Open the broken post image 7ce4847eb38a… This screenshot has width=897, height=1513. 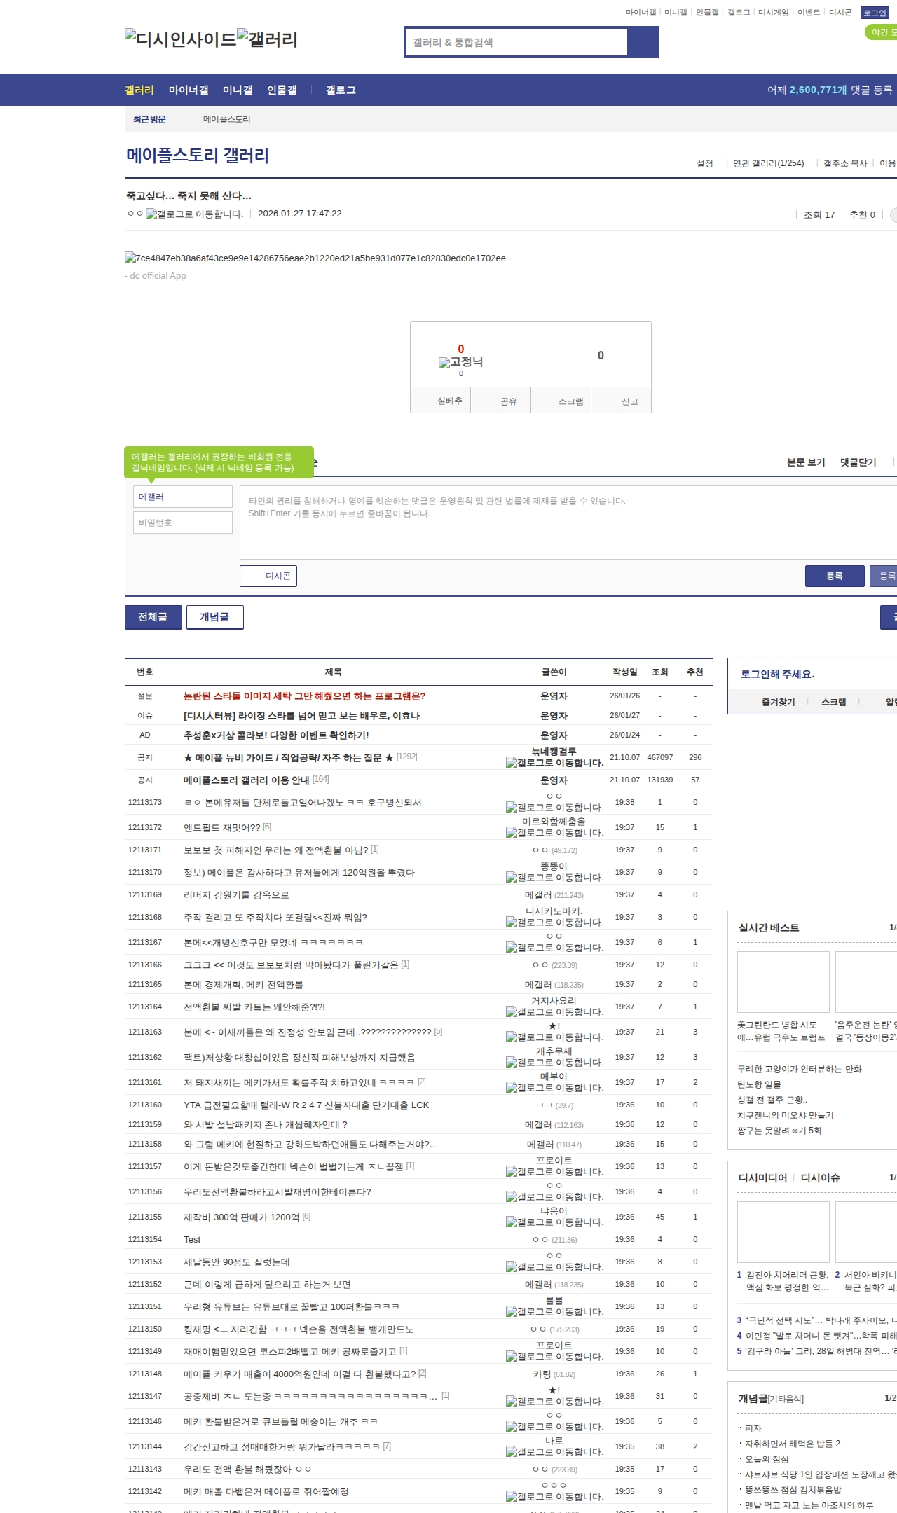coord(315,258)
